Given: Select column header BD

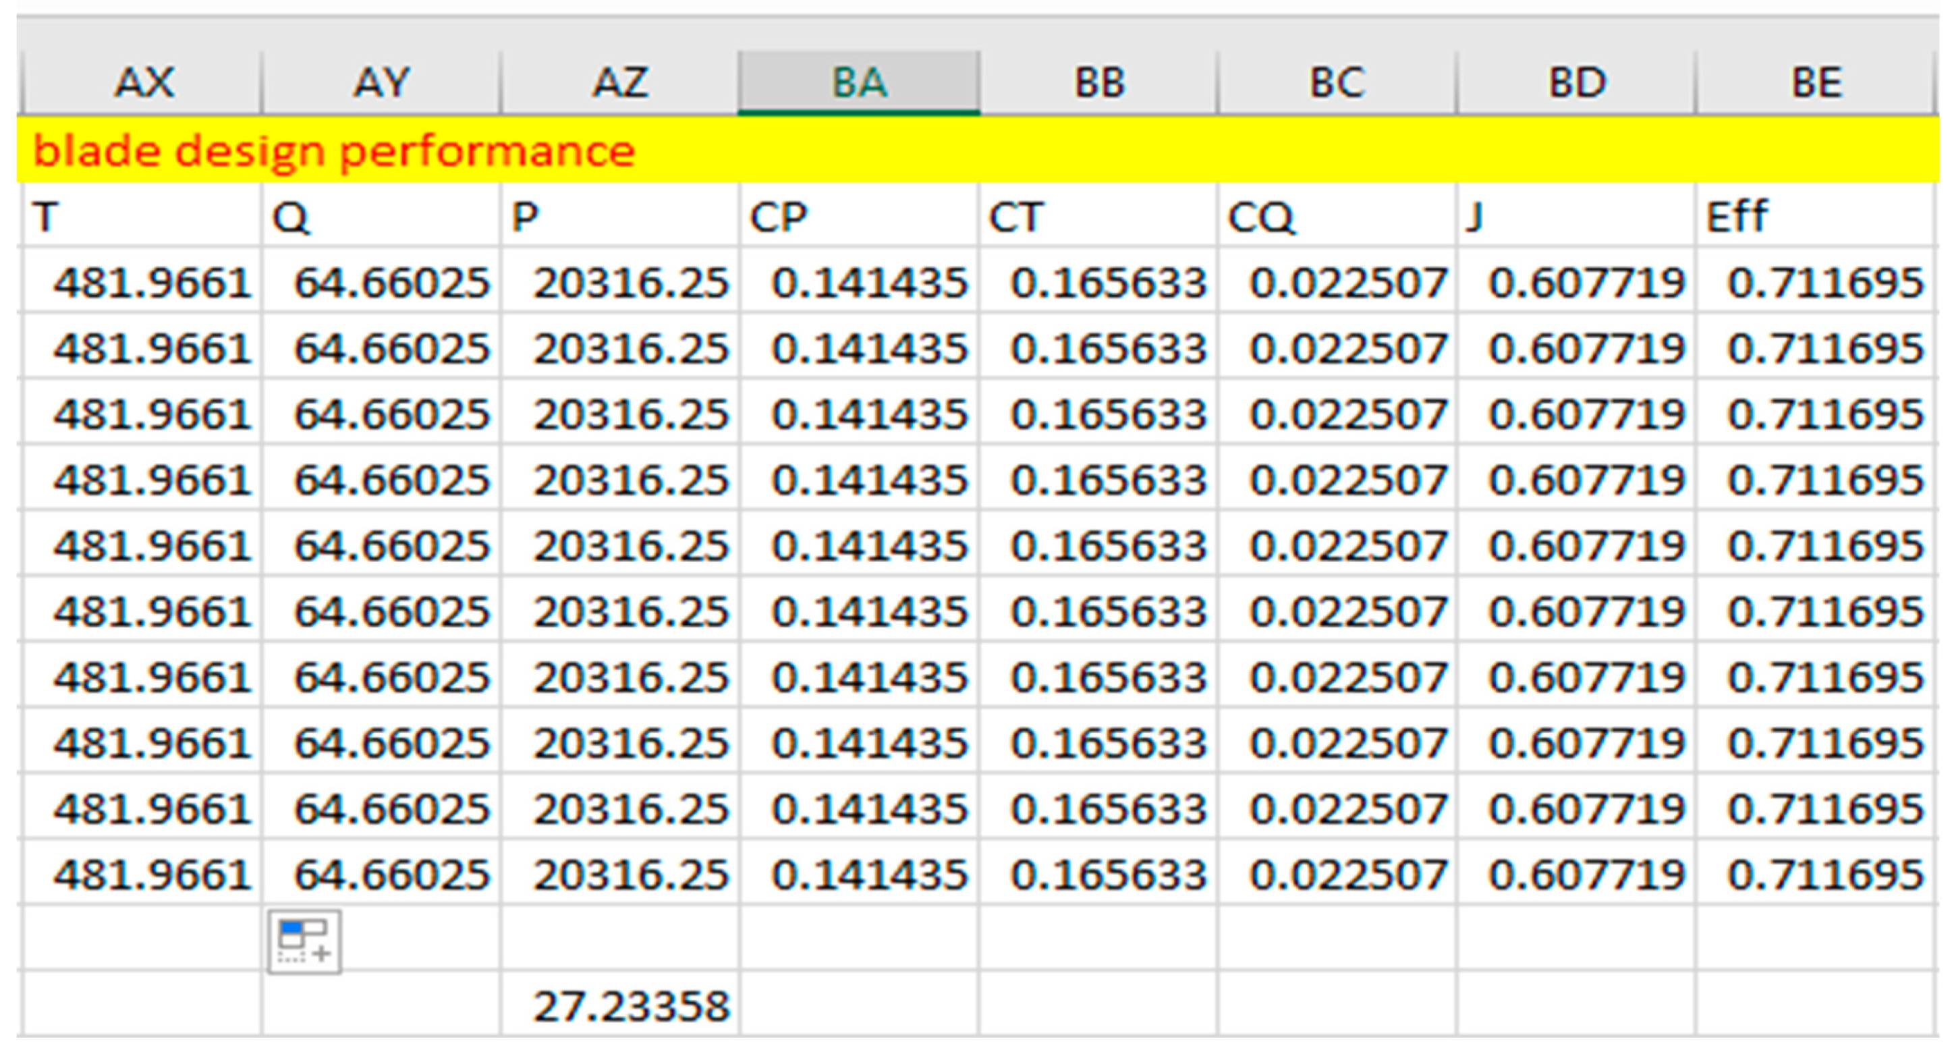Looking at the screenshot, I should point(1576,82).
